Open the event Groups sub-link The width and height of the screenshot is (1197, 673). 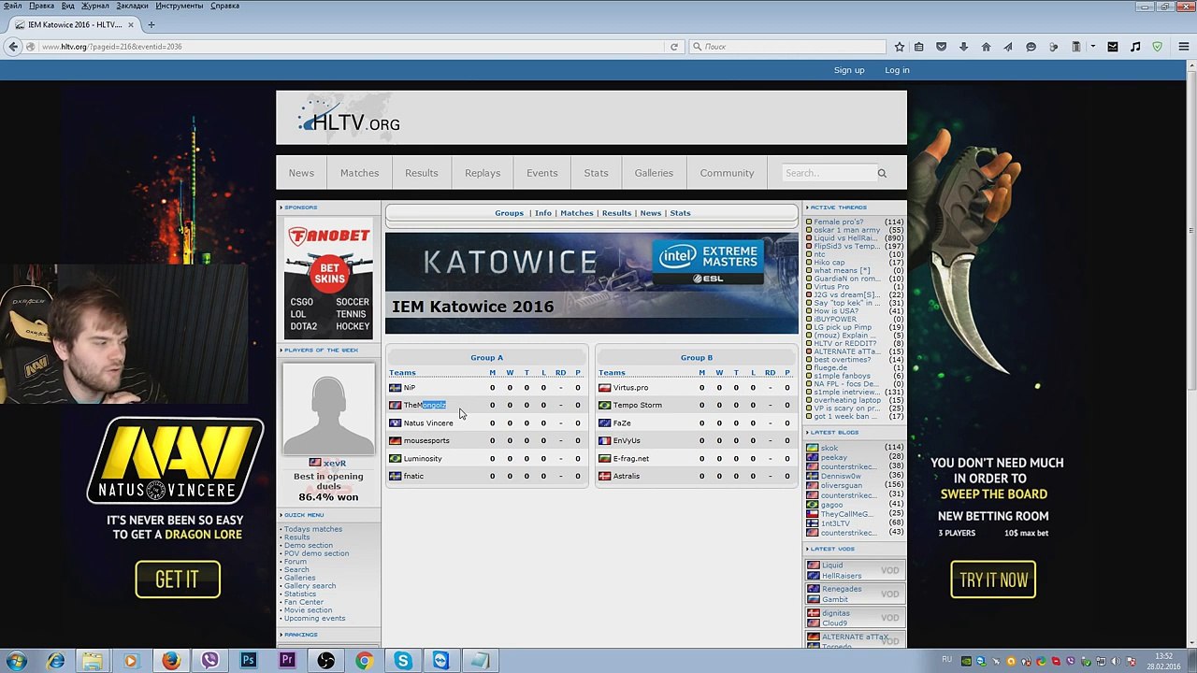pyautogui.click(x=509, y=213)
